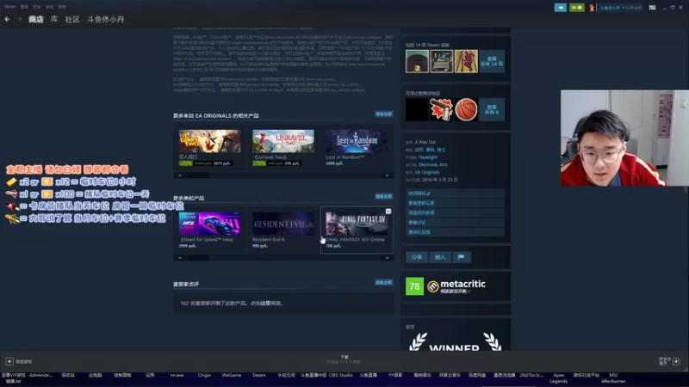
Task: Grab the similar products carousel scrollbar handle
Action: (x=198, y=257)
